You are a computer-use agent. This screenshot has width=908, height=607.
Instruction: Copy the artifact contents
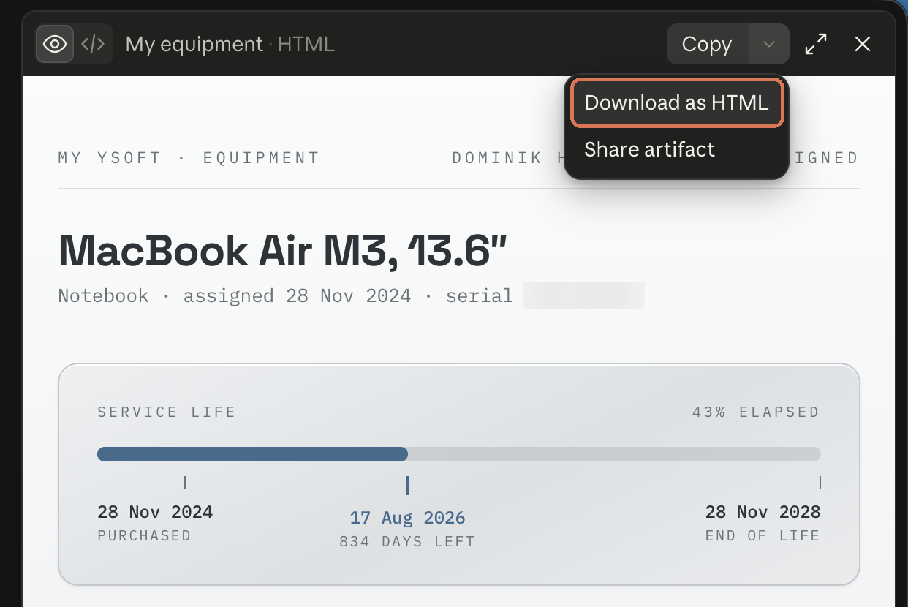coord(707,44)
